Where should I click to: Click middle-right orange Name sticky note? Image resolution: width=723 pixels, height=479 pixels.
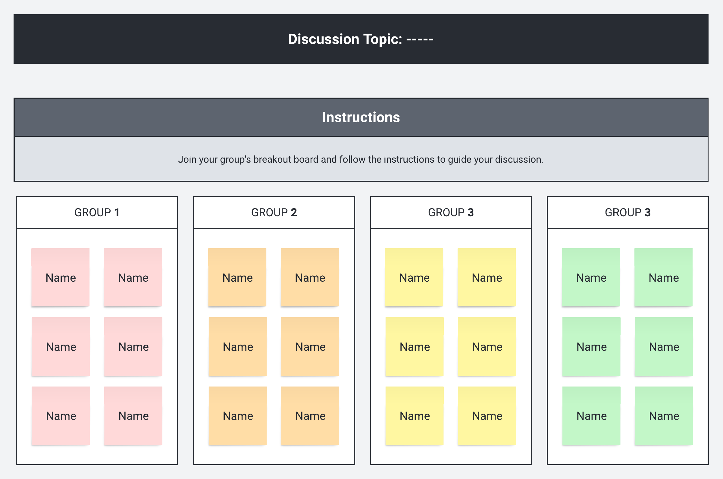click(310, 346)
